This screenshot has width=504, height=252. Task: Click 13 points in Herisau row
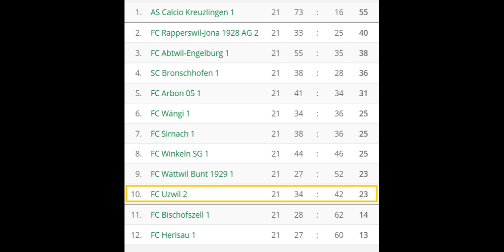pos(363,235)
